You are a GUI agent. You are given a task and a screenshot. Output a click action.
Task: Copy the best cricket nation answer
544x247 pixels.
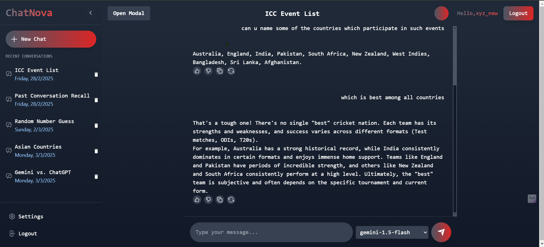(220, 200)
